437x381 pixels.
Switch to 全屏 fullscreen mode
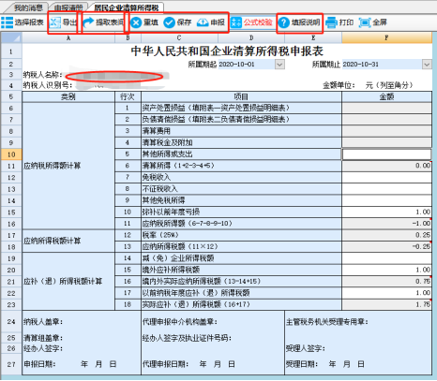point(373,22)
